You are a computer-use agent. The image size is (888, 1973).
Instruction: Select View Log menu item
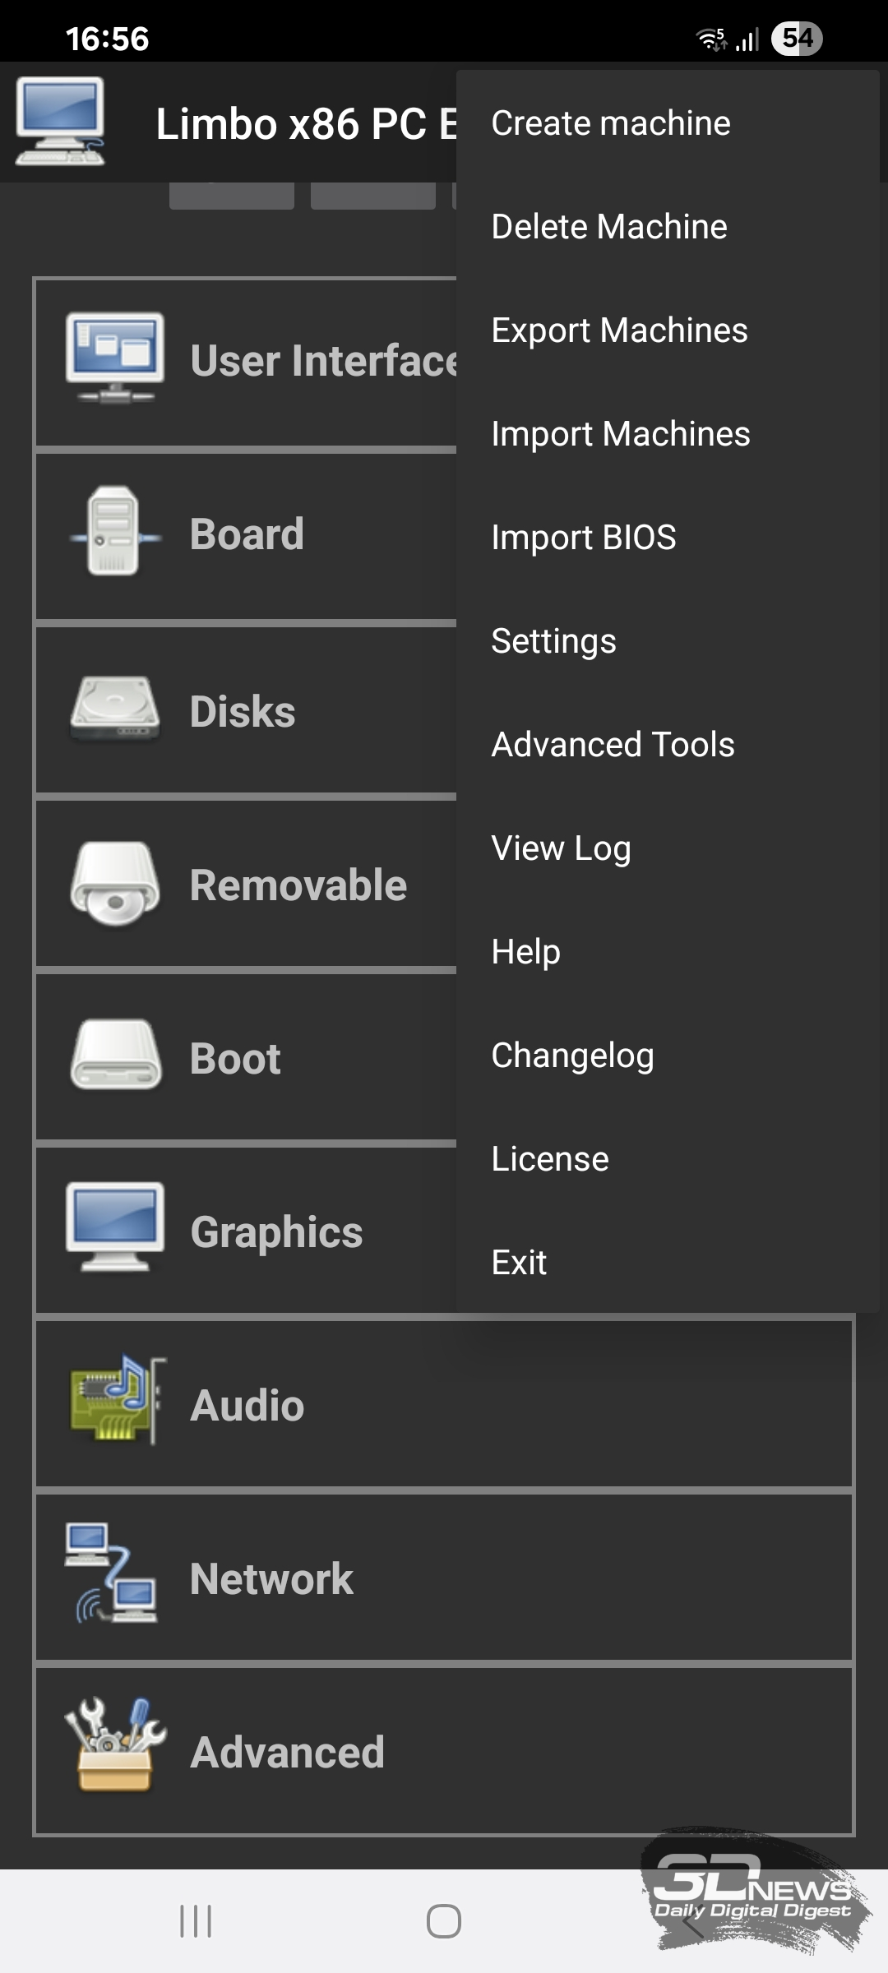click(x=561, y=848)
